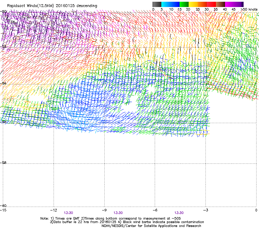Click the 'NOAA/NESDIS/Center for Satellite Applications' credit
Viewport: 259px width, 228px height.
pos(151,226)
